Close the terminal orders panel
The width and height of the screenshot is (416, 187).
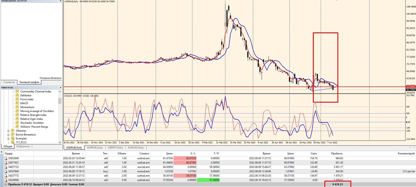(1, 153)
